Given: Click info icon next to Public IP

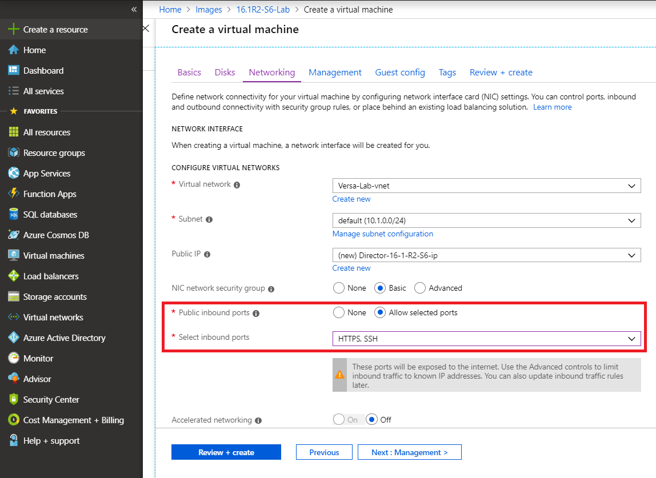Looking at the screenshot, I should (207, 254).
